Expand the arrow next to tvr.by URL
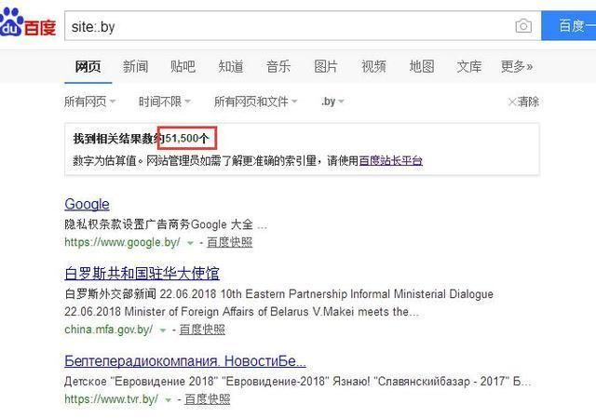 (168, 400)
